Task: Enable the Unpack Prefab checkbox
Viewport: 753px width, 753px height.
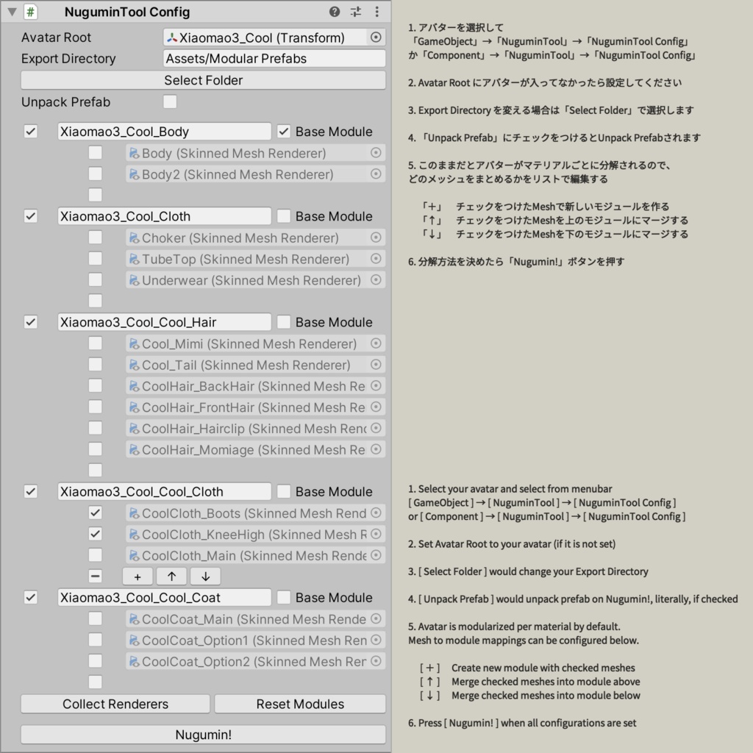Action: click(x=170, y=102)
